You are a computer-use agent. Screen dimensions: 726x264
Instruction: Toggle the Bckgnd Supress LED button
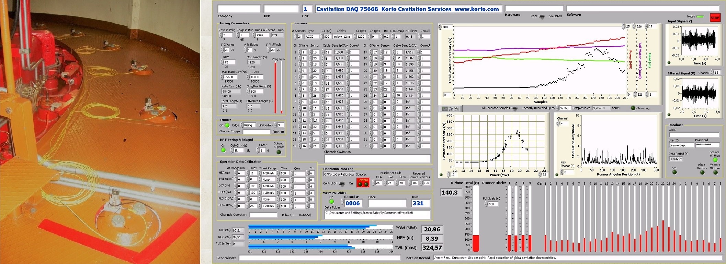point(279,152)
